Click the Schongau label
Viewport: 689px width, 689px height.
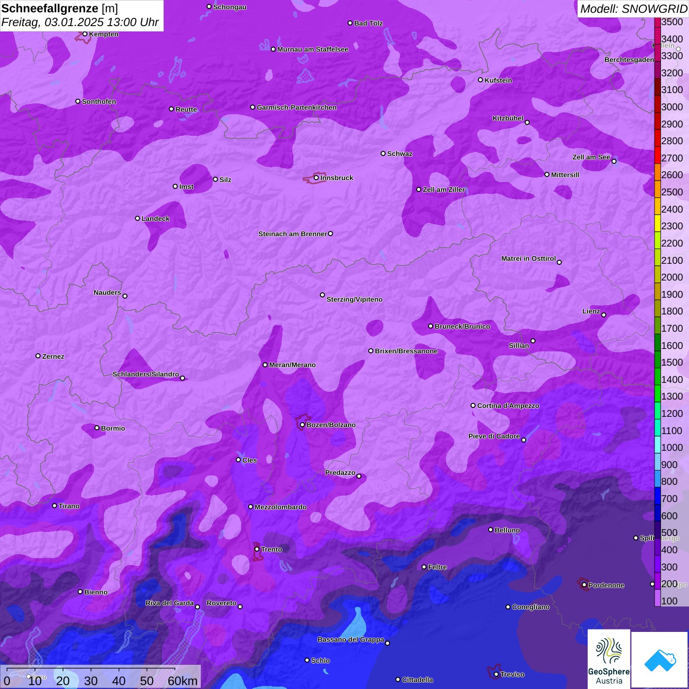click(x=230, y=7)
